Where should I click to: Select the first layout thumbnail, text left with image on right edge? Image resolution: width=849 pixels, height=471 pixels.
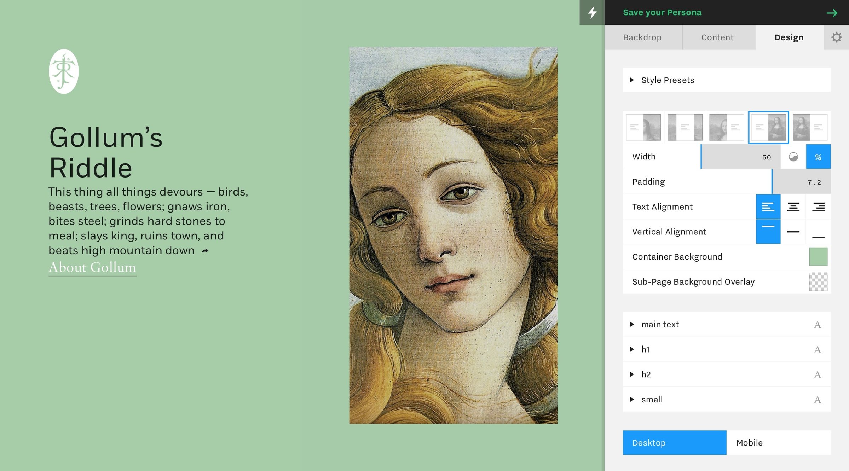coord(643,127)
